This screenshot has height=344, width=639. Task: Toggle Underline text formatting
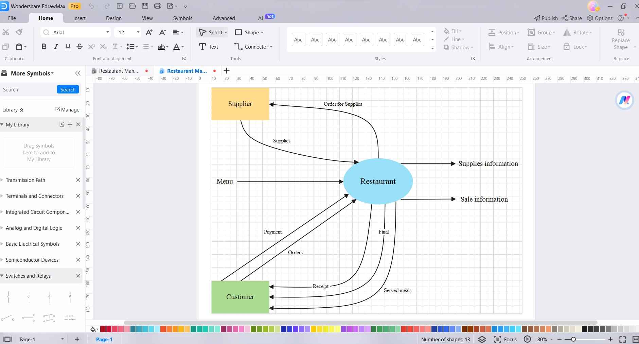coord(68,47)
